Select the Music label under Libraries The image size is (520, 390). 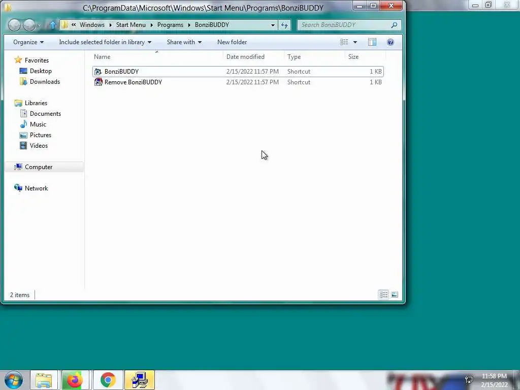(x=38, y=124)
